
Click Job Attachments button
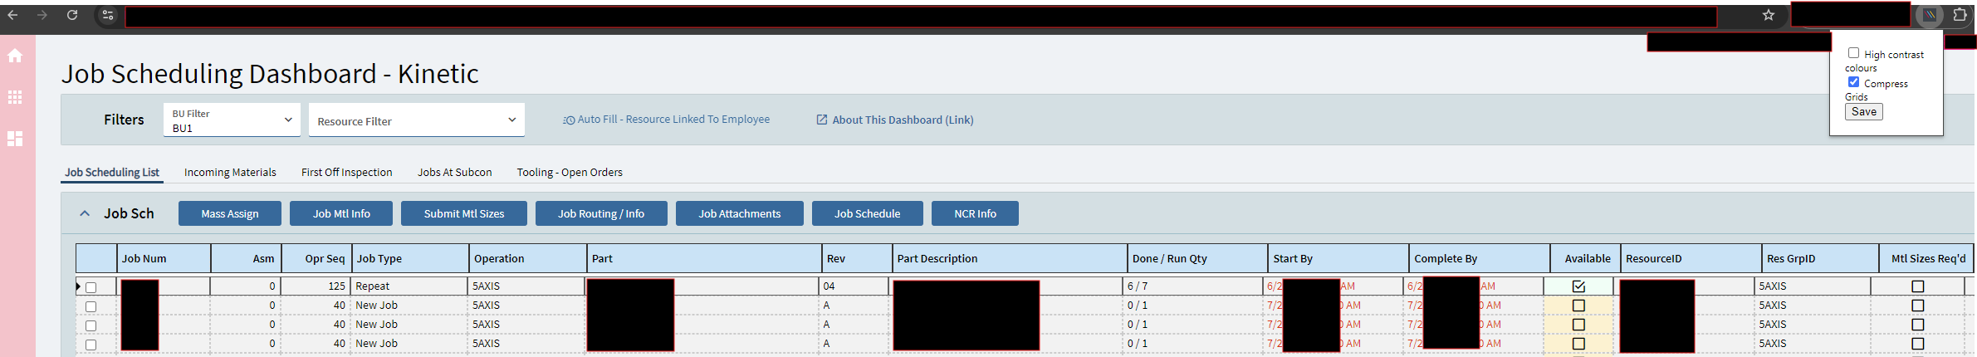click(x=740, y=213)
